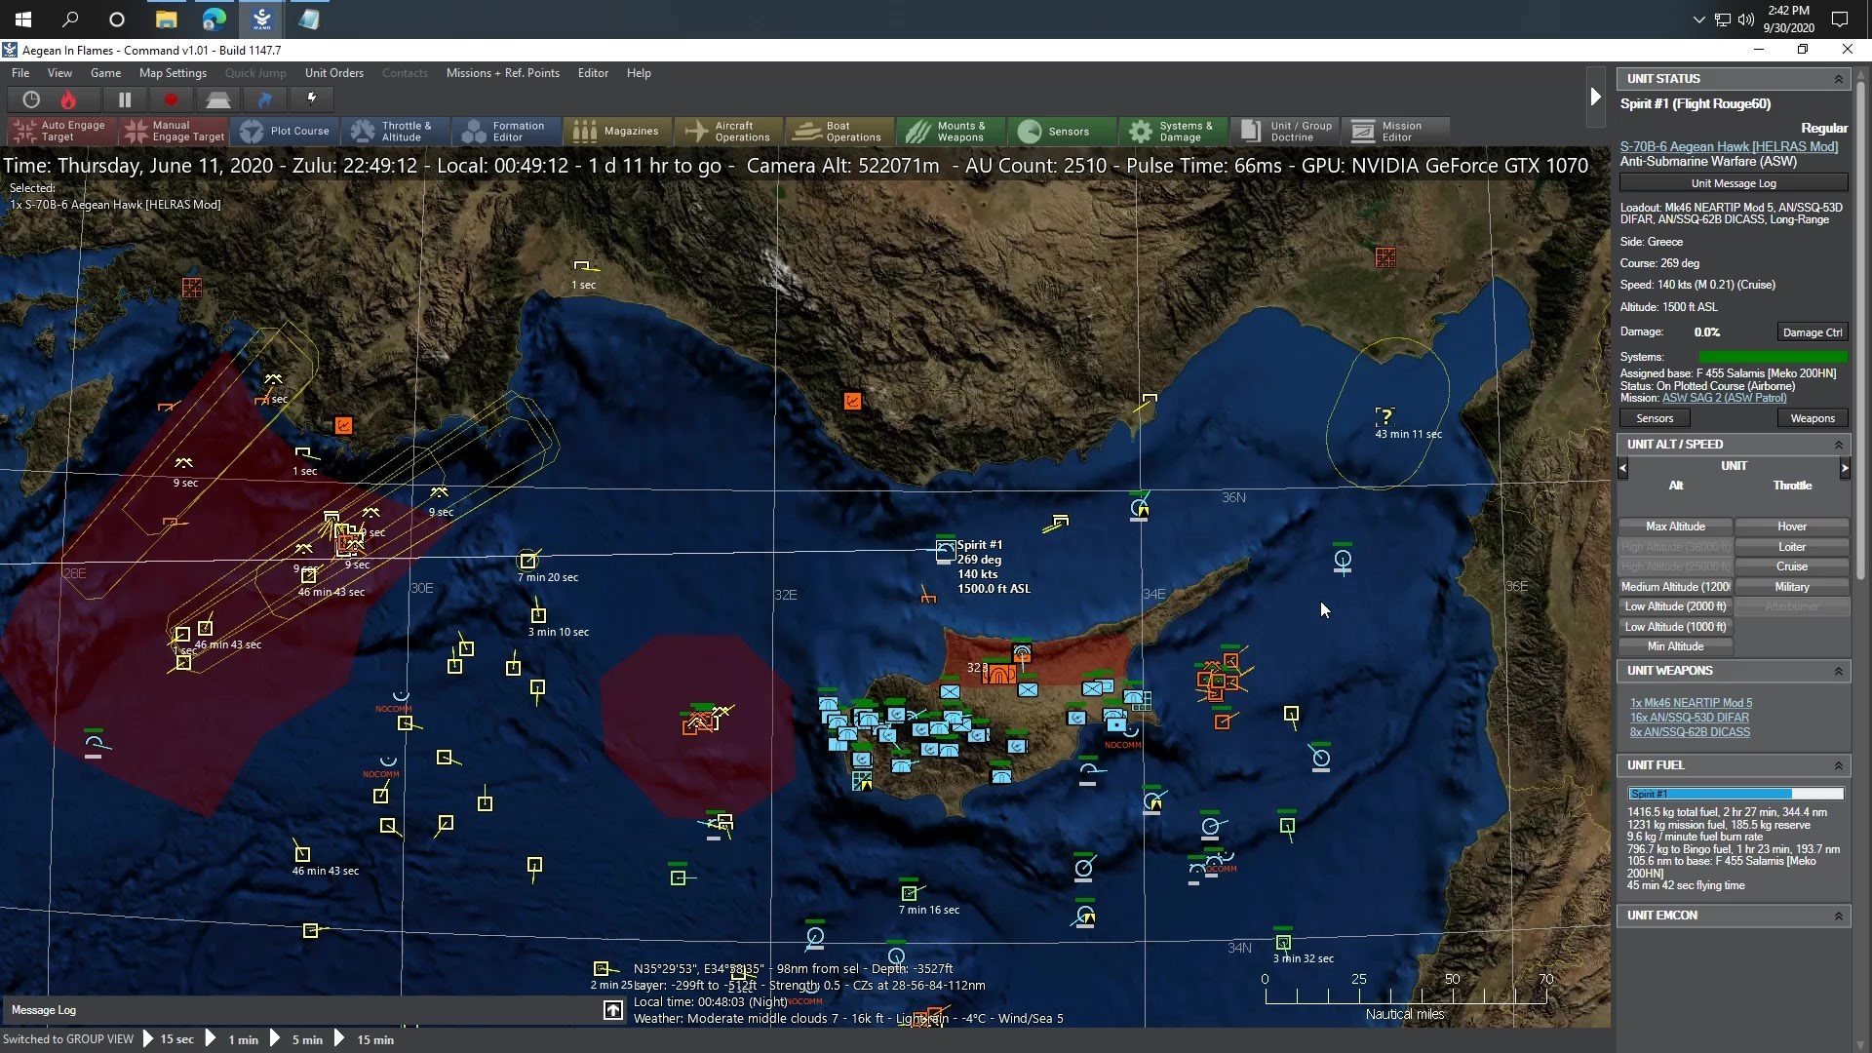Screen dimensions: 1872x1053
Task: Open File Explorer from the taskbar
Action: point(166,19)
